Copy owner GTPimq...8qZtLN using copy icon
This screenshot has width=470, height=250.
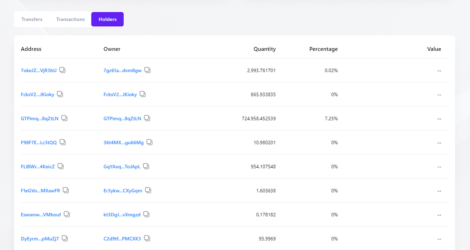pos(147,118)
